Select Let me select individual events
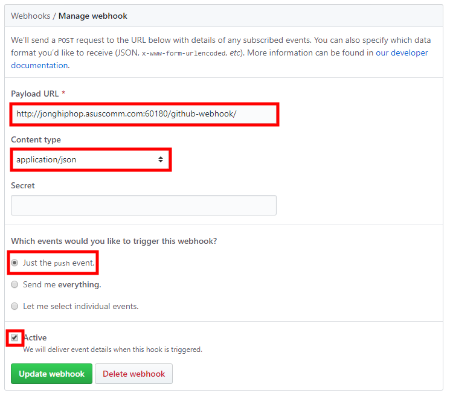 pyautogui.click(x=14, y=306)
